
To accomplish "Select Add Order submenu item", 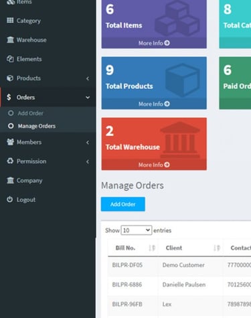I will pos(48,113).
